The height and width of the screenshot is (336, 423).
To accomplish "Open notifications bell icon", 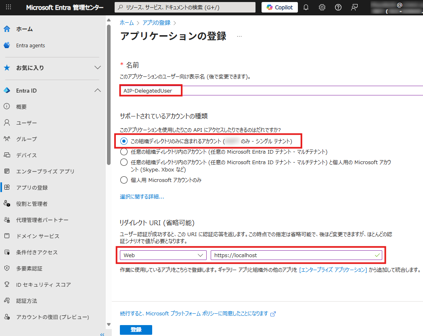I will coord(306,7).
